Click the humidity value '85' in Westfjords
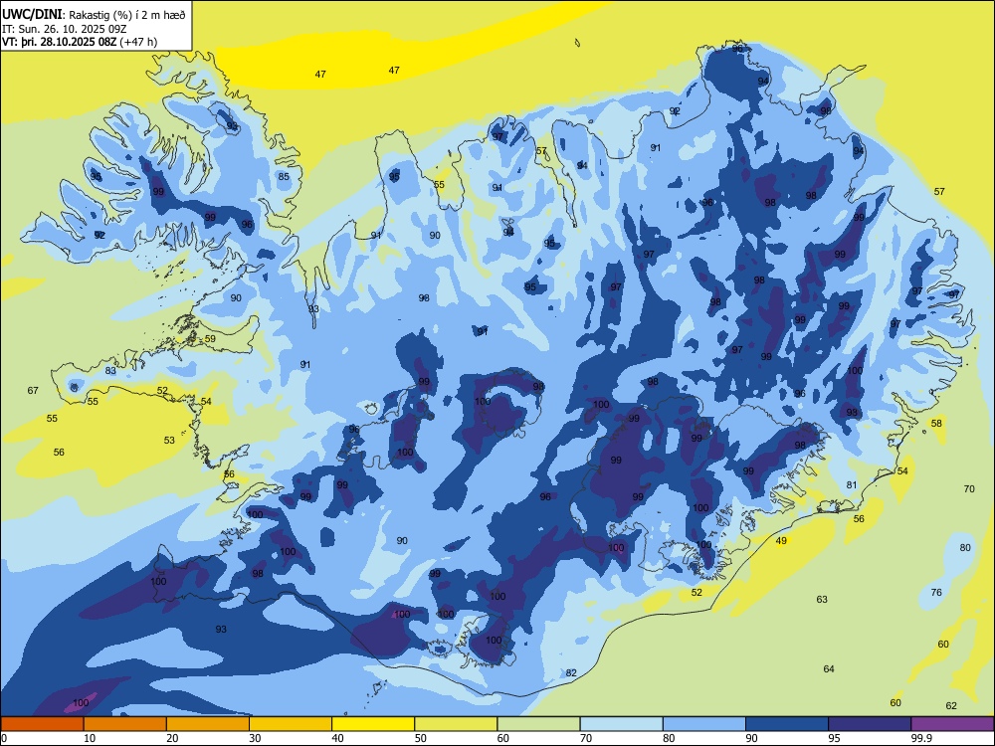The height and width of the screenshot is (746, 995). tap(284, 177)
